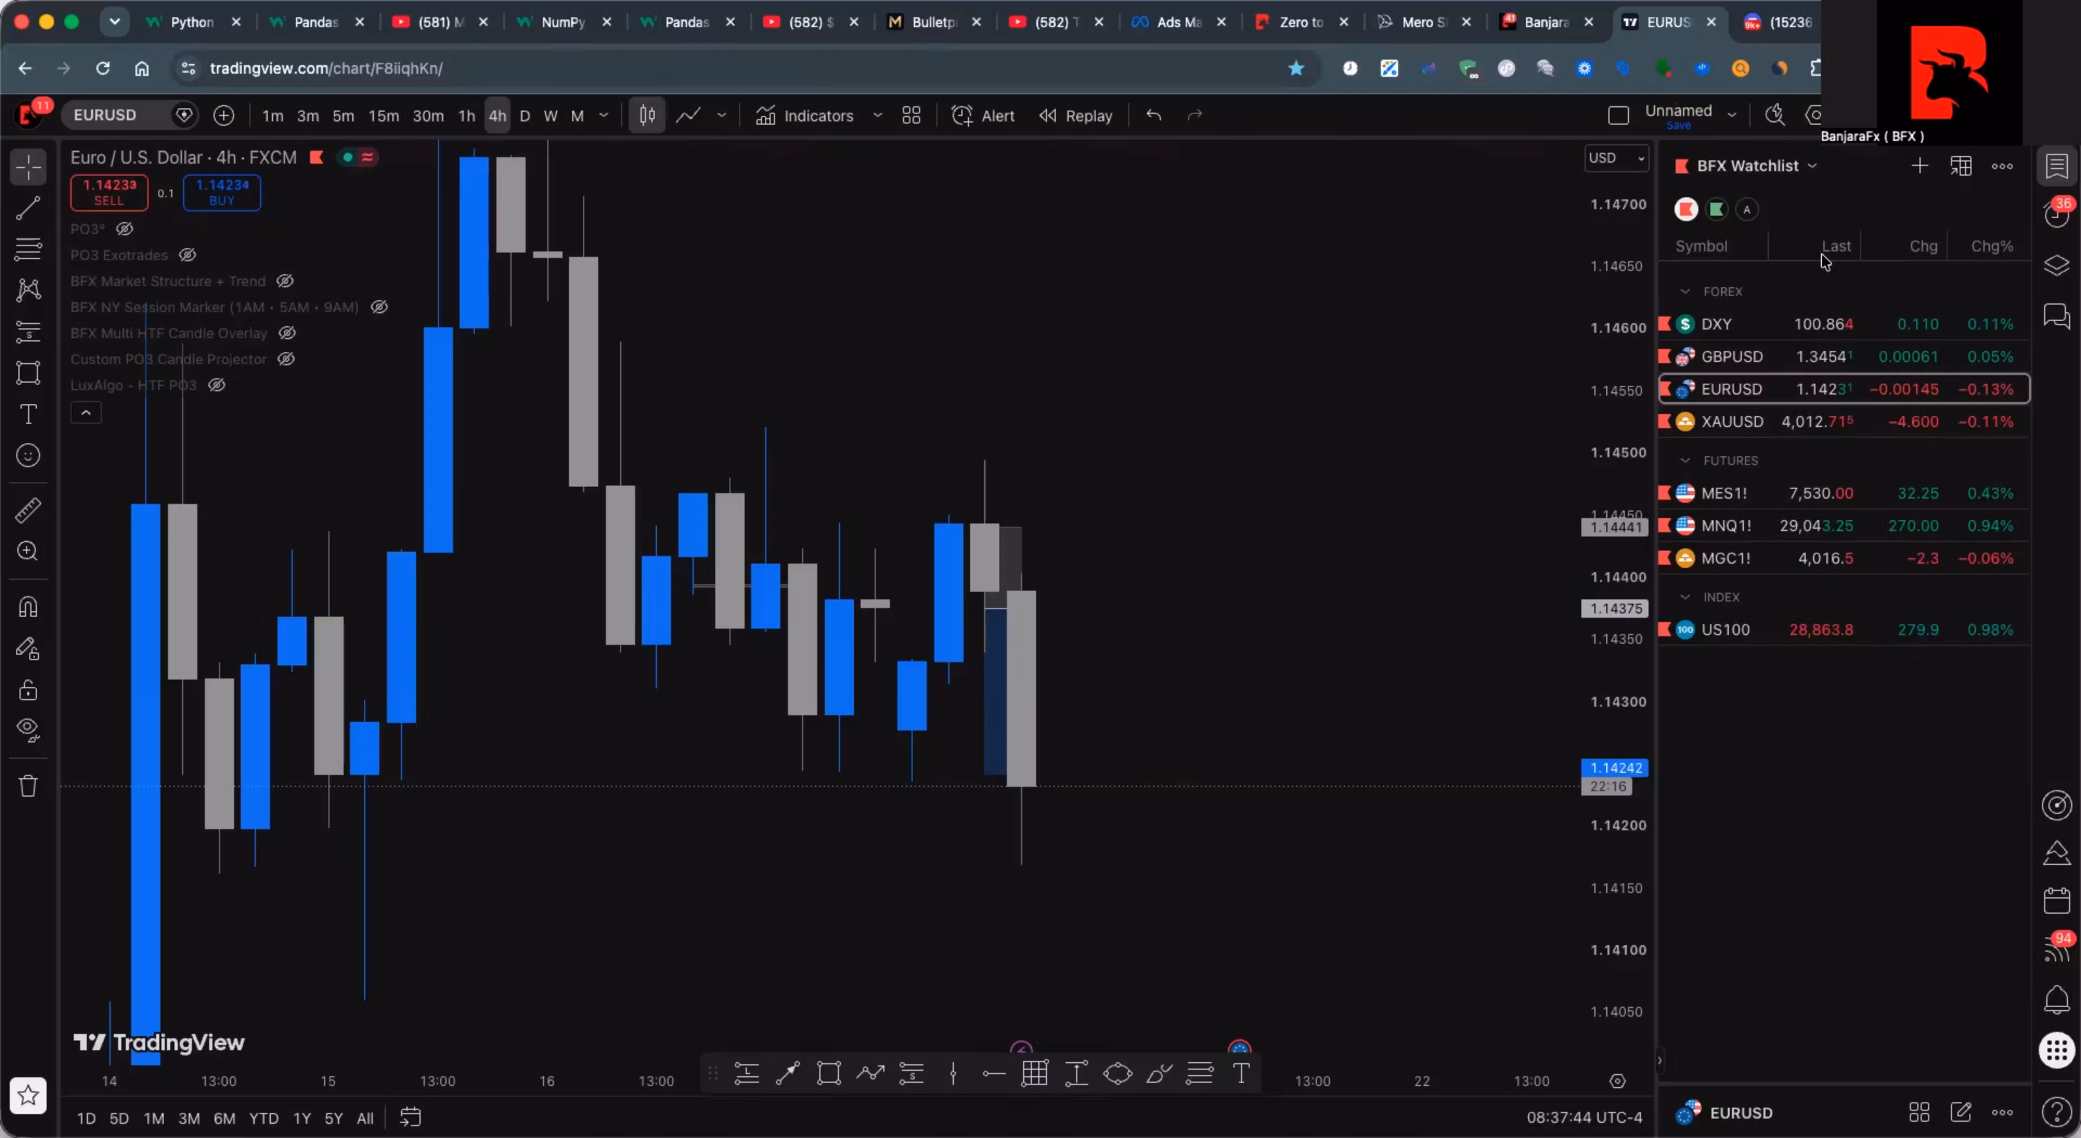Open the economic calendar panel icon

[x=2057, y=900]
